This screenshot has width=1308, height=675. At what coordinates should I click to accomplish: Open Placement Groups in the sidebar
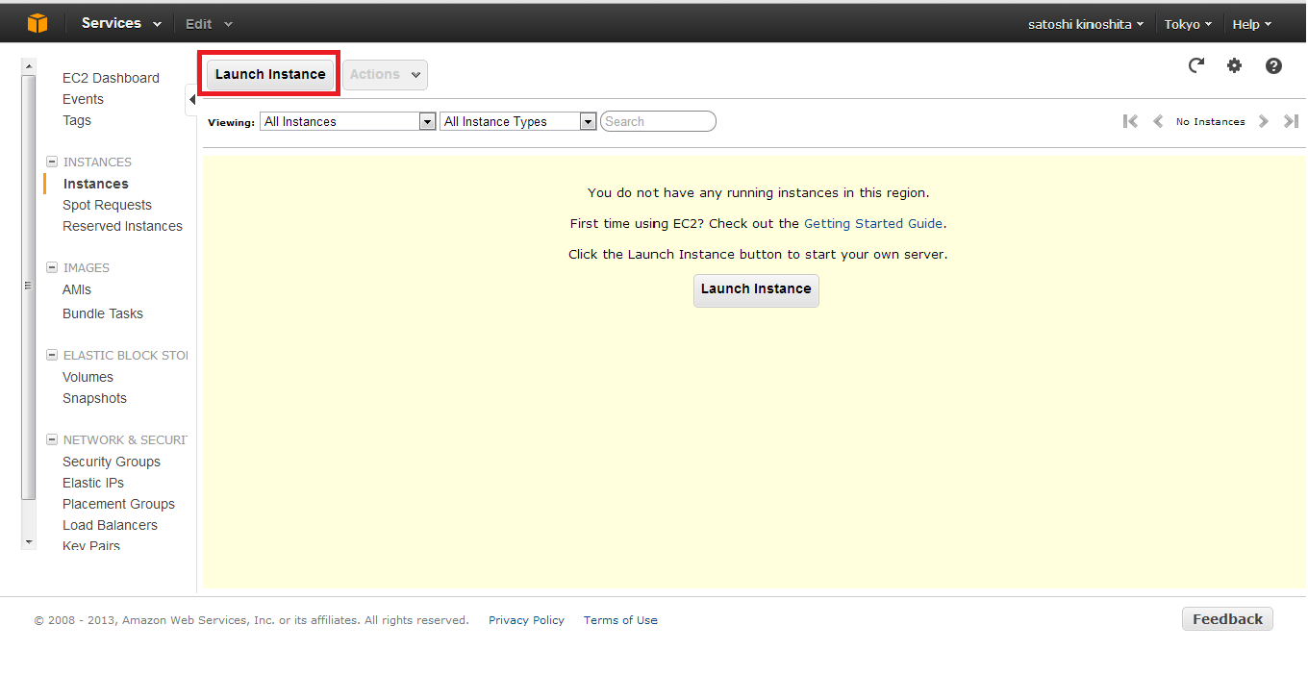tap(118, 504)
